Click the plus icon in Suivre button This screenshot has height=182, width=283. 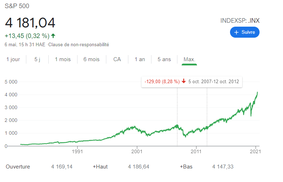[x=237, y=32]
